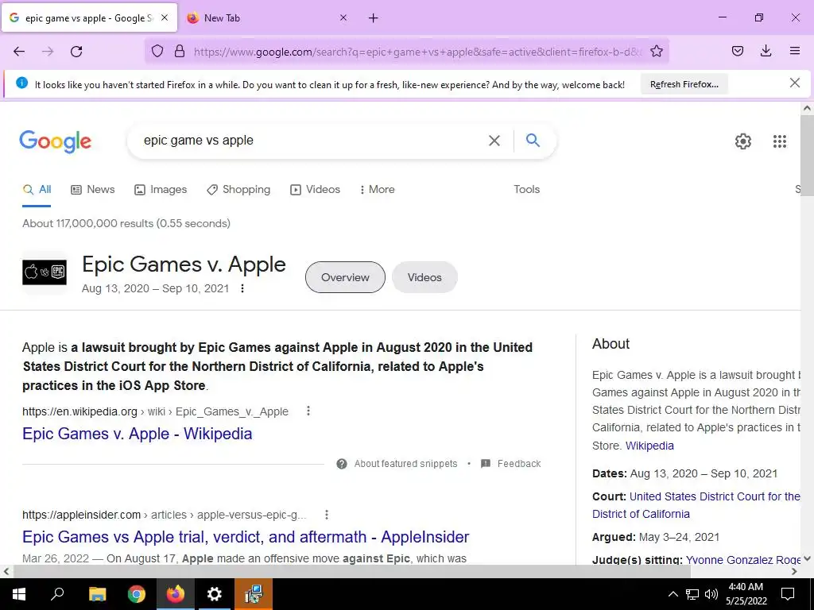Open Settings gear in the taskbar

215,594
